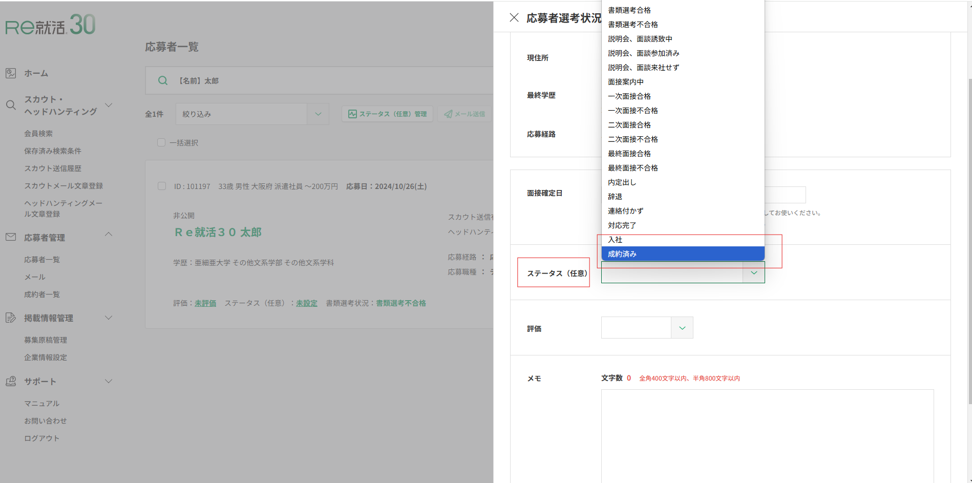Check the box for applicant ID 101197
This screenshot has height=483, width=972.
[162, 186]
